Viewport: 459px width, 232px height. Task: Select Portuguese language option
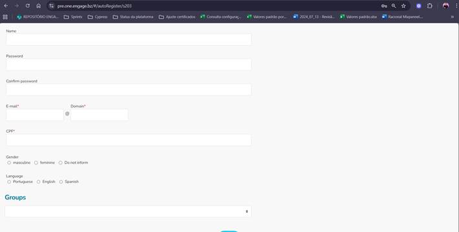click(x=9, y=182)
